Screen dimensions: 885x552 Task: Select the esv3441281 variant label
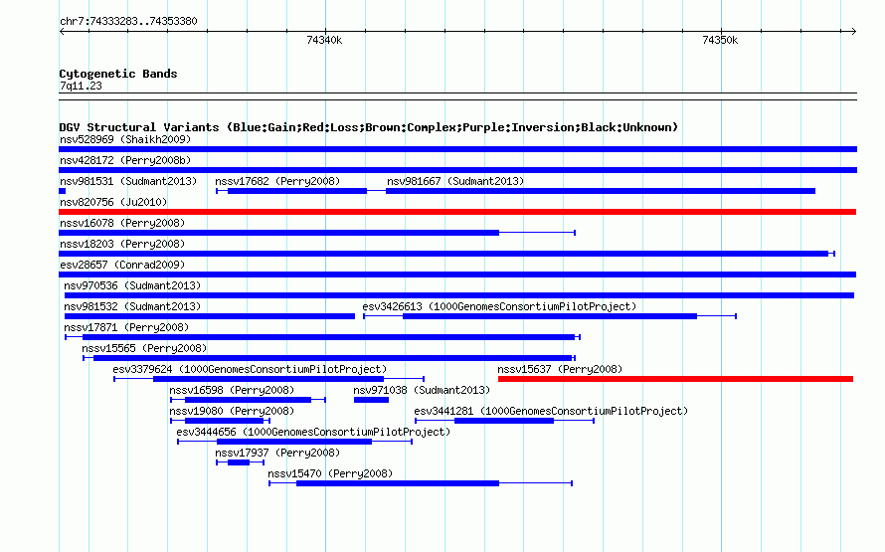coord(551,411)
